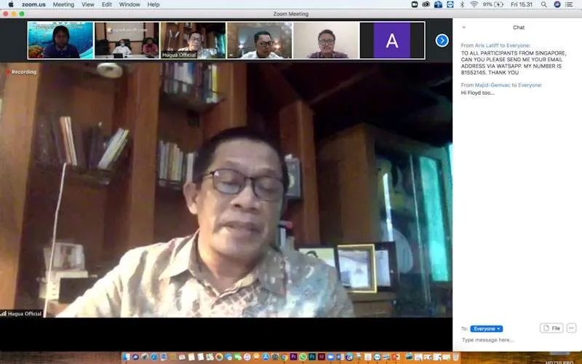
Task: Open the 'Everyone' recipient dropdown
Action: (x=486, y=329)
